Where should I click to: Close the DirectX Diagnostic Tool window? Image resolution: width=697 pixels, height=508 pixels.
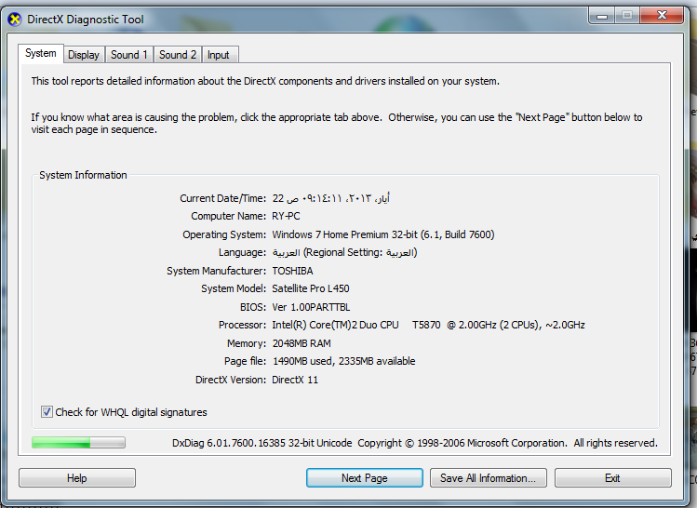pyautogui.click(x=662, y=16)
